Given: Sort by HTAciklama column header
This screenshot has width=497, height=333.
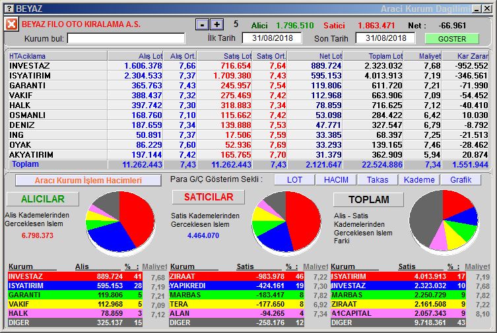Looking at the screenshot, I should [x=57, y=56].
